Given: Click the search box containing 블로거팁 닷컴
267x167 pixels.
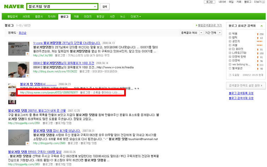Looking at the screenshot, I should 62,6.
